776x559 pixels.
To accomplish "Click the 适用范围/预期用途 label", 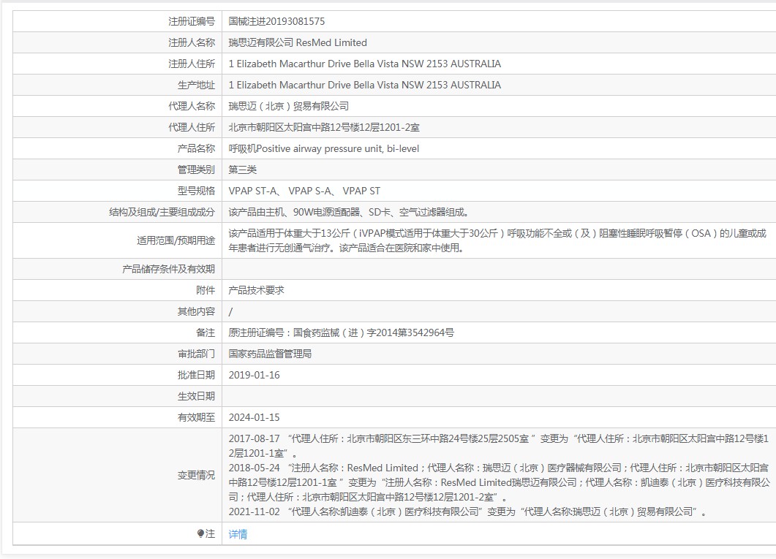I will point(176,240).
